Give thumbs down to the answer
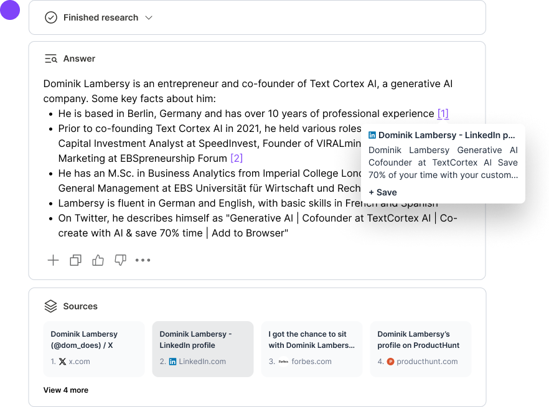This screenshot has width=549, height=407. point(121,260)
